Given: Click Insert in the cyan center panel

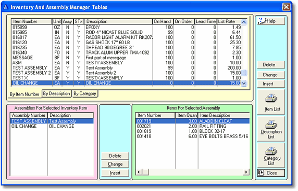Looking at the screenshot, I should (x=115, y=173).
